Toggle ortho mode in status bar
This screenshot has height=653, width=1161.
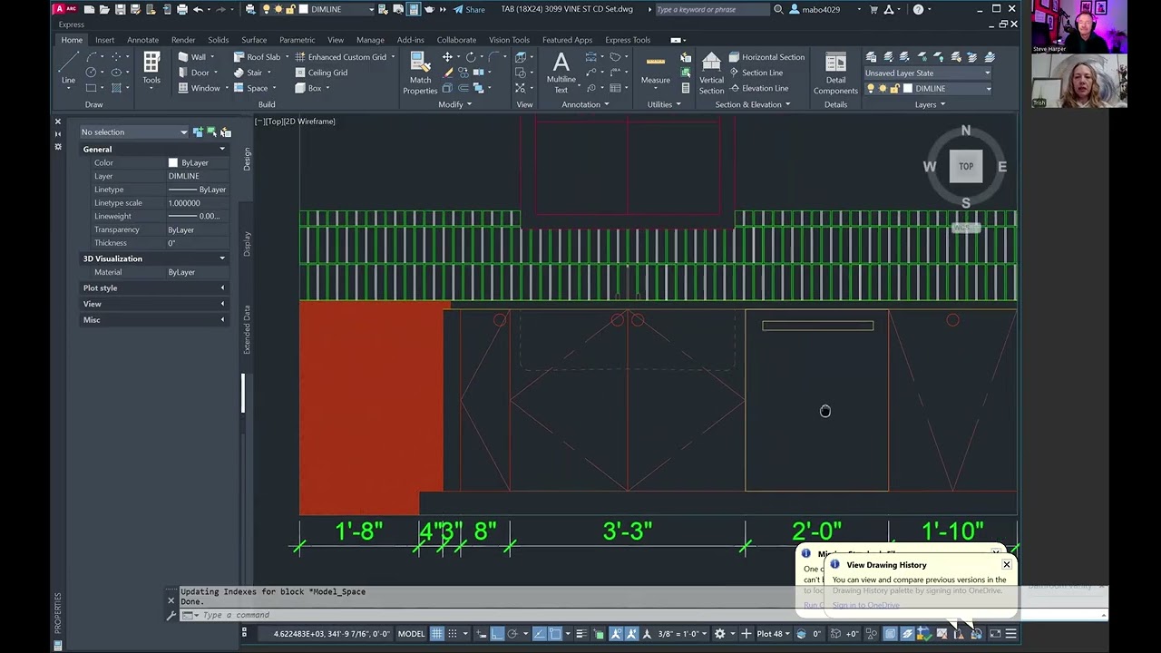tap(497, 634)
